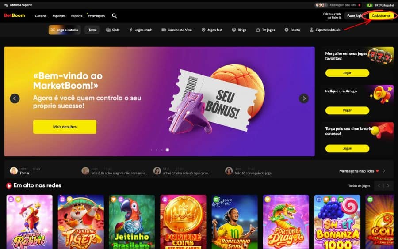Open the search magnifier icon

click(114, 16)
